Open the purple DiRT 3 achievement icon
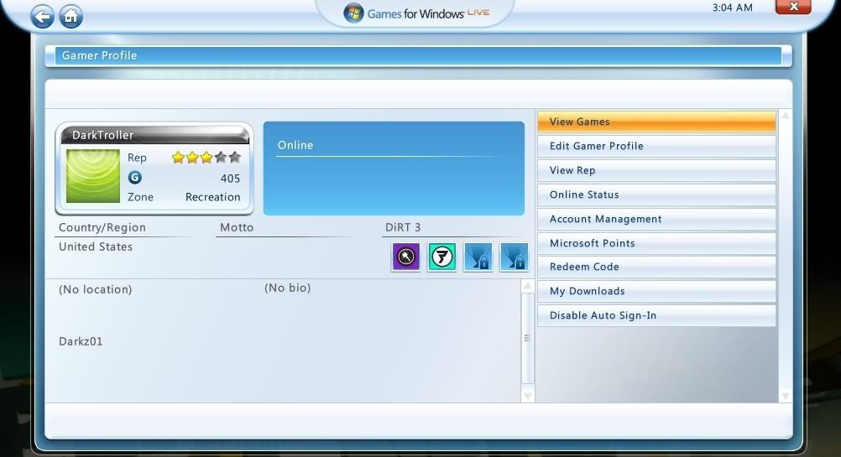 point(406,257)
